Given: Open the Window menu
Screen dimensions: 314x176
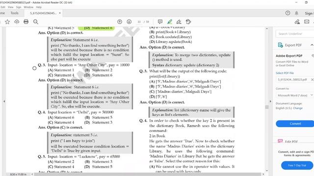Looking at the screenshot, I should tap(28, 7).
